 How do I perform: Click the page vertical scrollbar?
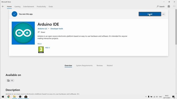coord(176,27)
